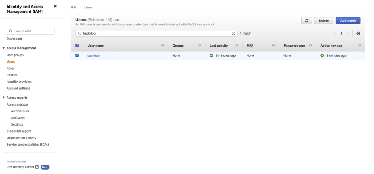Click magnifier icon in Search IAM box

pos(11,31)
